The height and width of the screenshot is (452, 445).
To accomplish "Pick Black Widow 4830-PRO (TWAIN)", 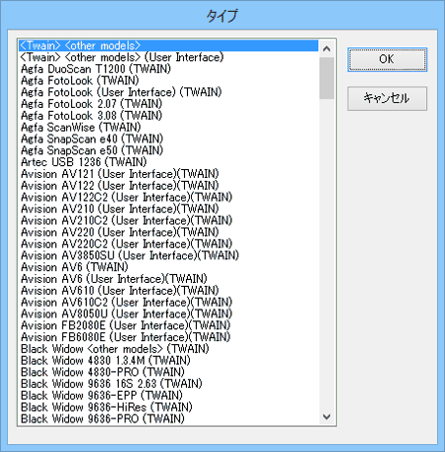I will click(168, 372).
